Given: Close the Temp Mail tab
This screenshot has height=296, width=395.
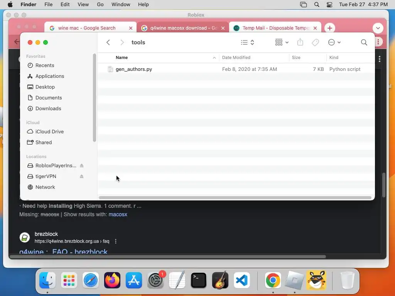Looking at the screenshot, I should (x=315, y=28).
